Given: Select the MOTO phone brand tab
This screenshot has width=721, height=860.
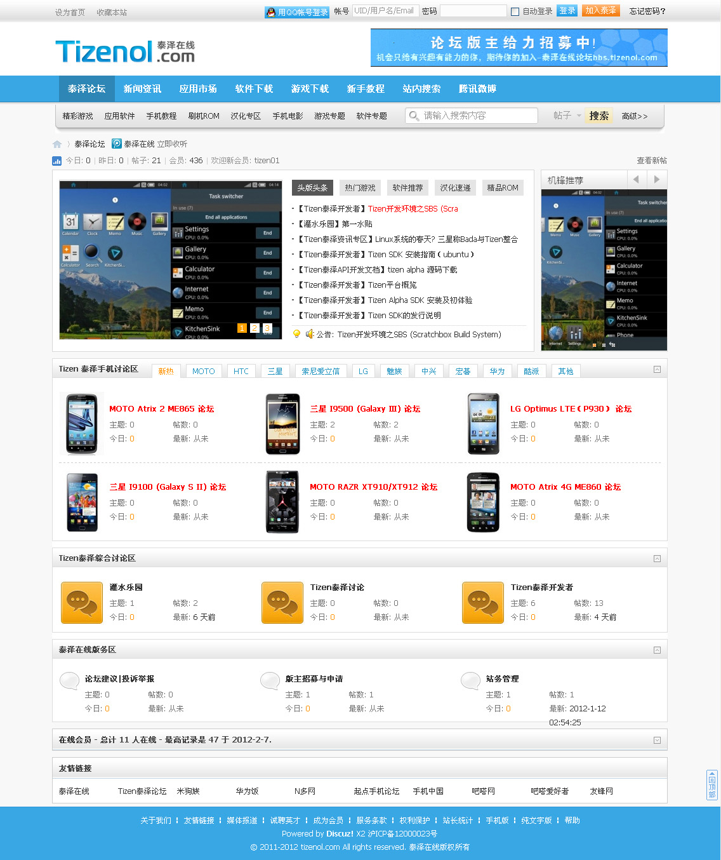Looking at the screenshot, I should (x=204, y=371).
